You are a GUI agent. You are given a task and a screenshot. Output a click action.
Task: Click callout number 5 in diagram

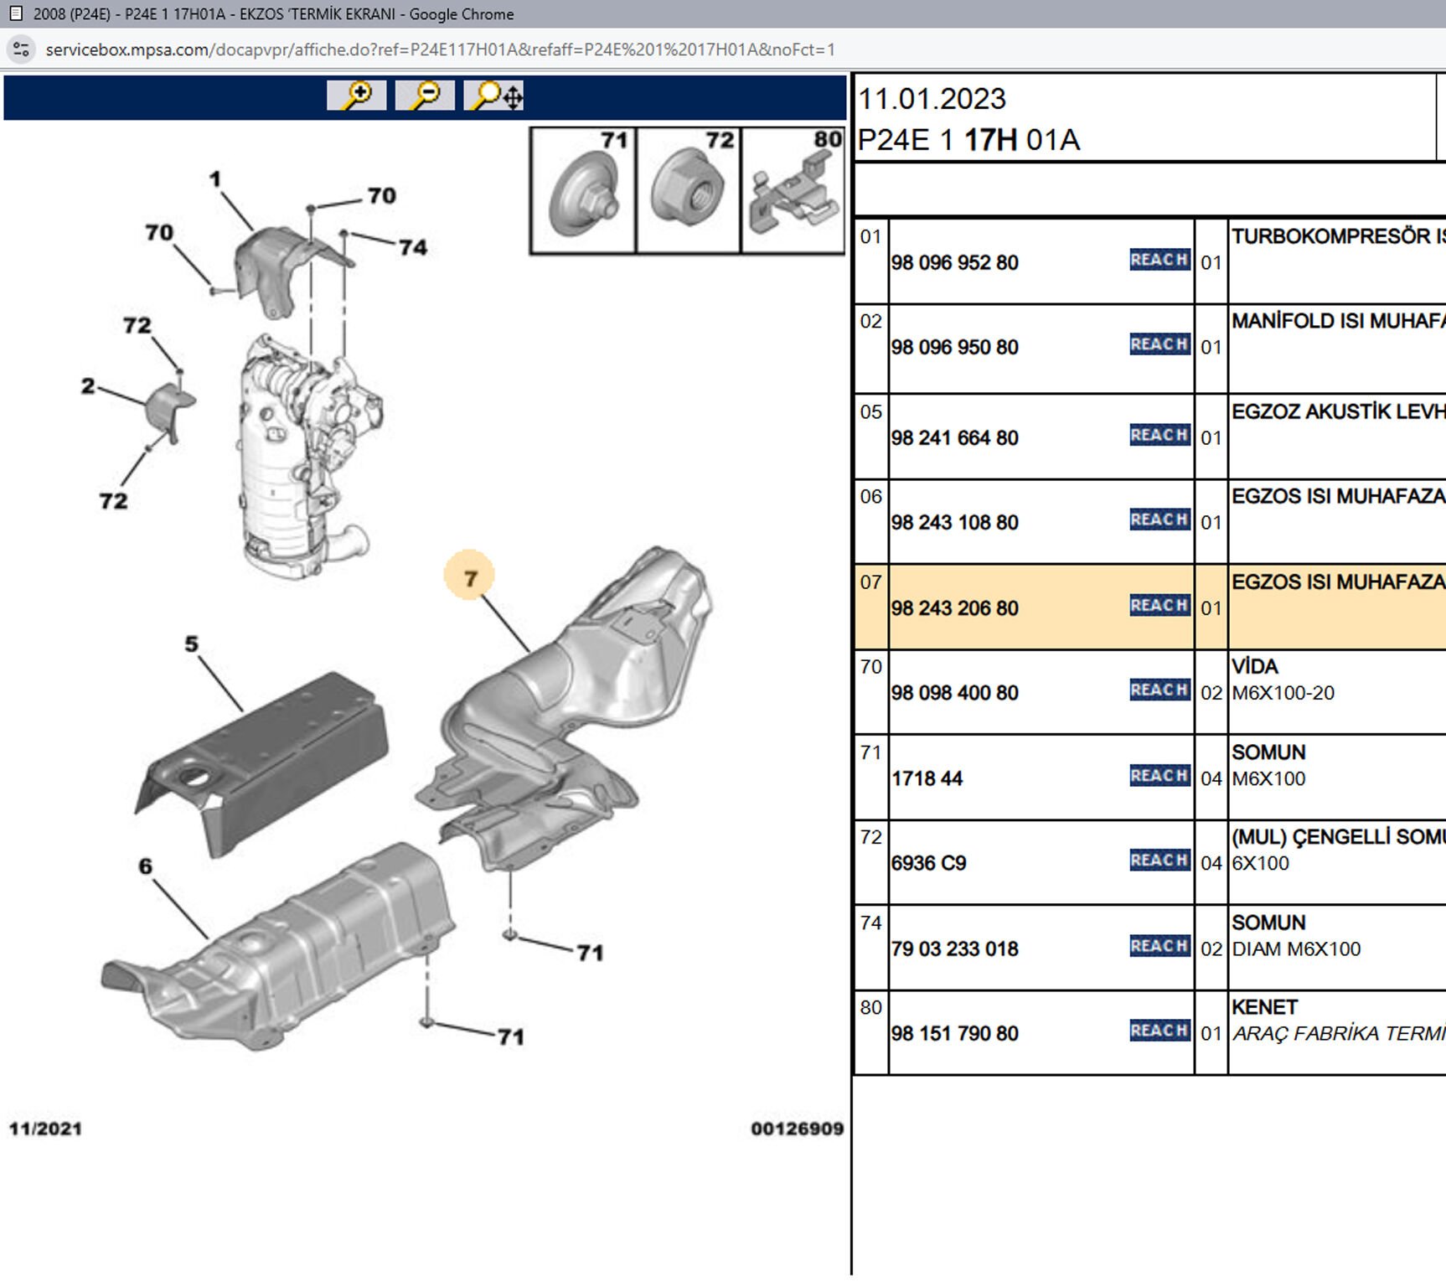coord(192,644)
